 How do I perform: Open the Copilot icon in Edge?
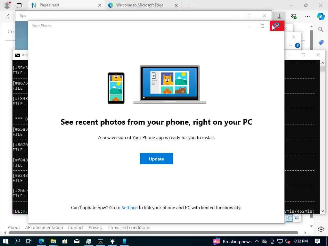pyautogui.click(x=321, y=16)
